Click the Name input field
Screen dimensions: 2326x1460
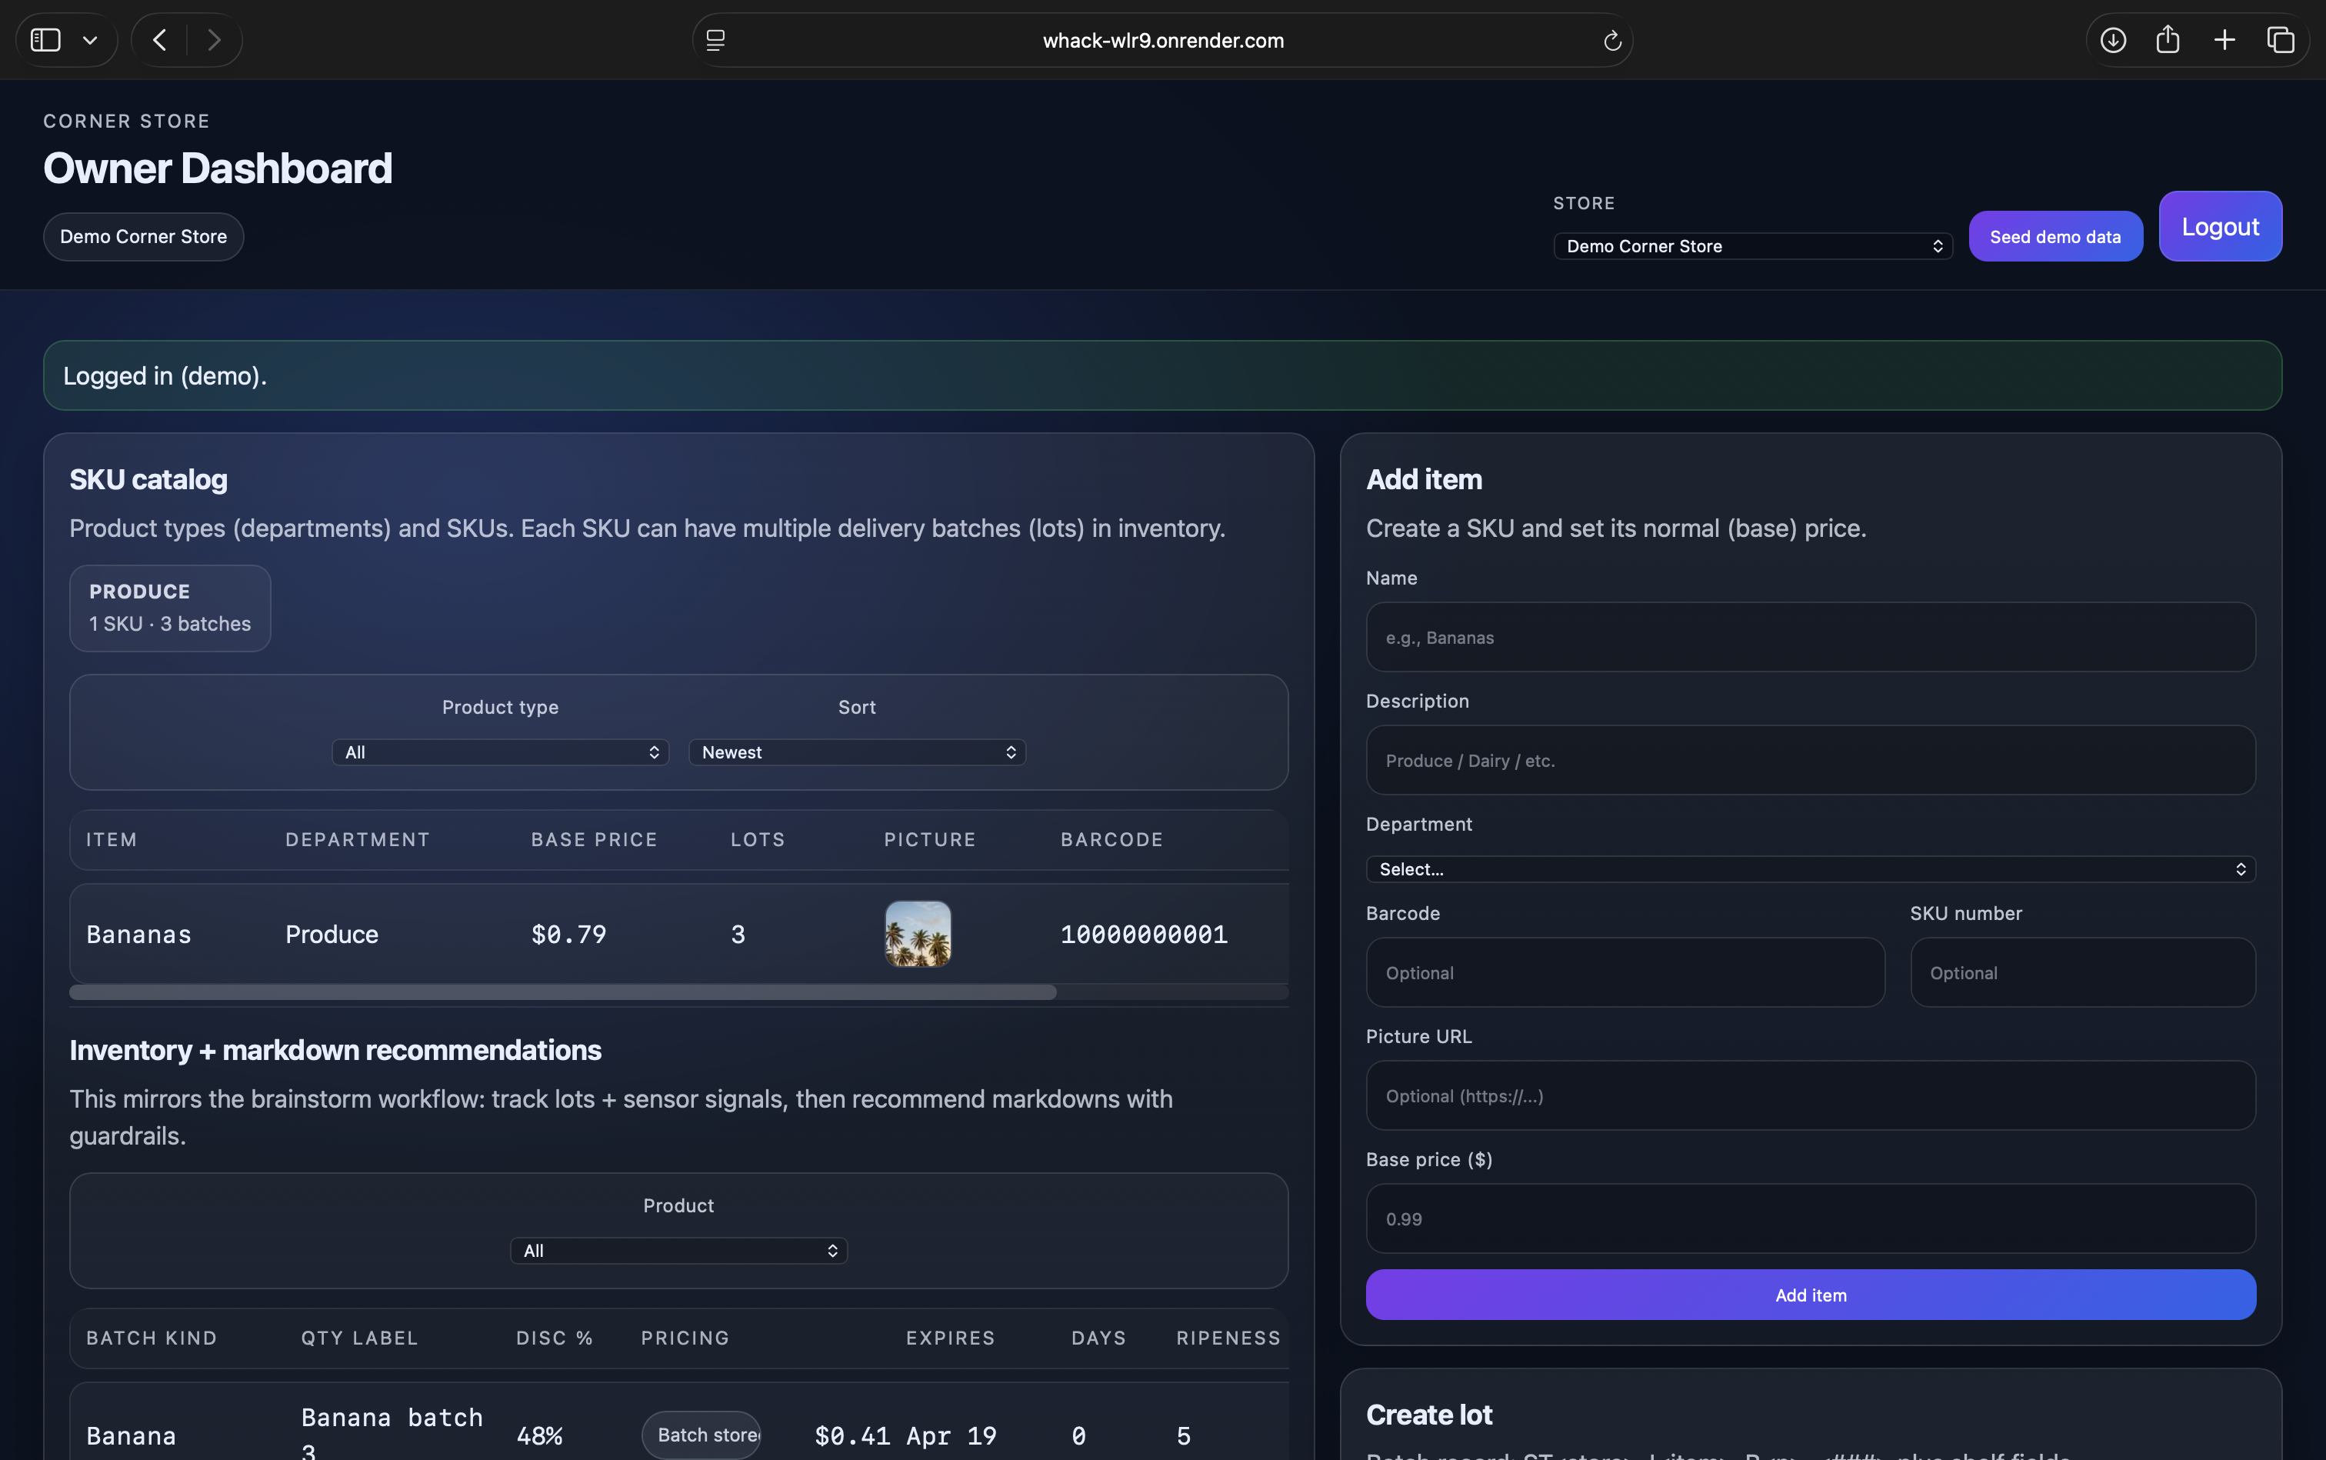pos(1811,637)
